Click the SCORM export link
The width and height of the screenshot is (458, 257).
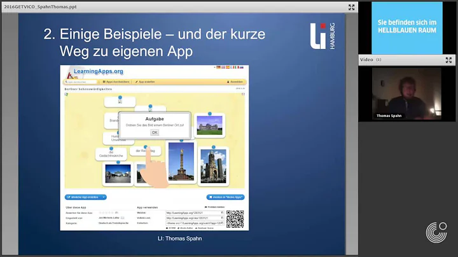[x=171, y=228]
